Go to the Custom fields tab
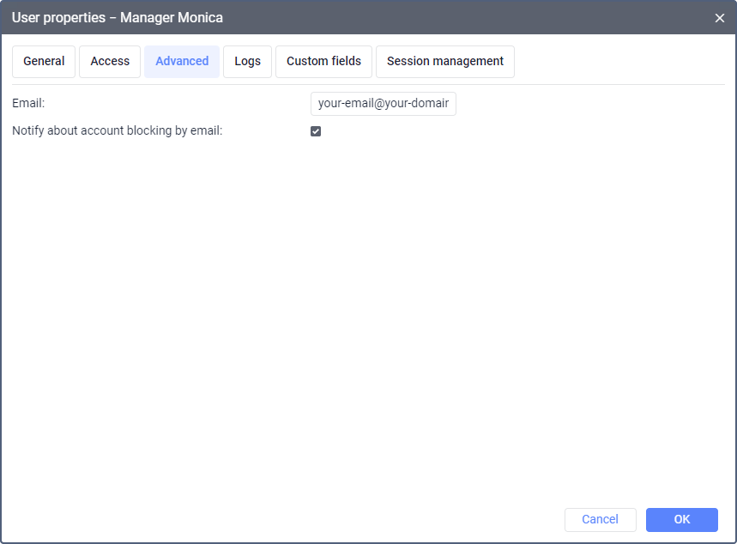The height and width of the screenshot is (544, 737). (323, 62)
